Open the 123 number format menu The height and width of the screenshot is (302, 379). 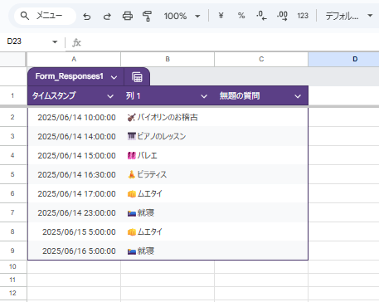[303, 16]
